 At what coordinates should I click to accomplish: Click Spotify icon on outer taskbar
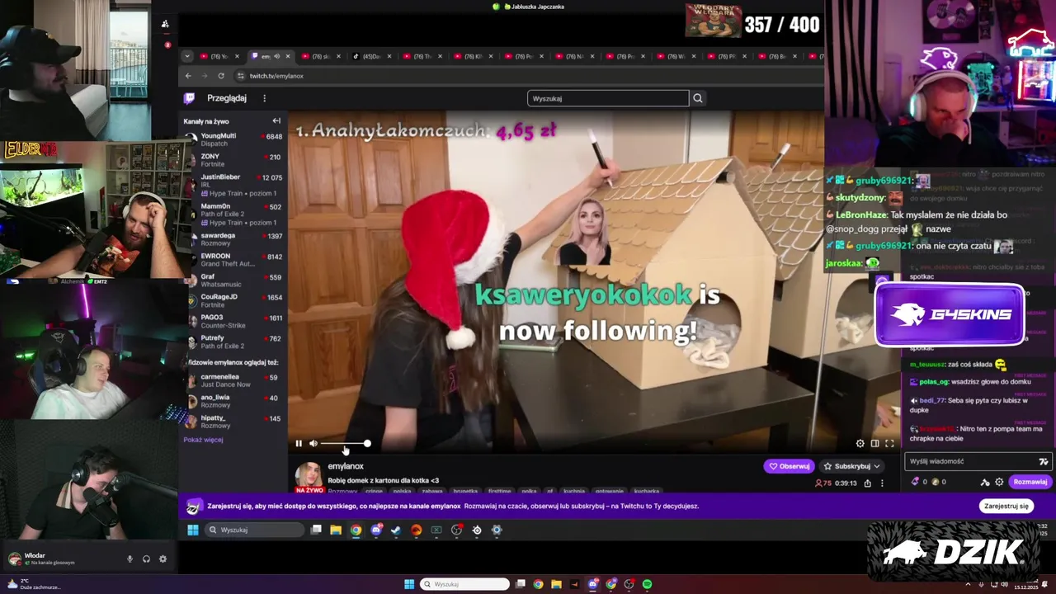(648, 584)
